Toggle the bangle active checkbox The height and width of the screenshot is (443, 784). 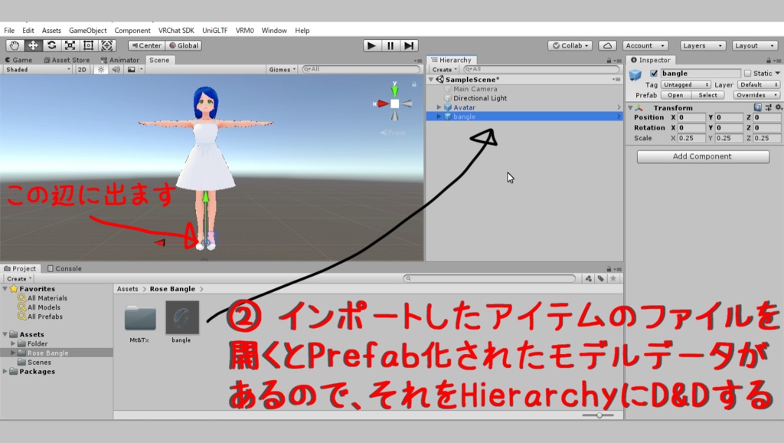[x=654, y=73]
